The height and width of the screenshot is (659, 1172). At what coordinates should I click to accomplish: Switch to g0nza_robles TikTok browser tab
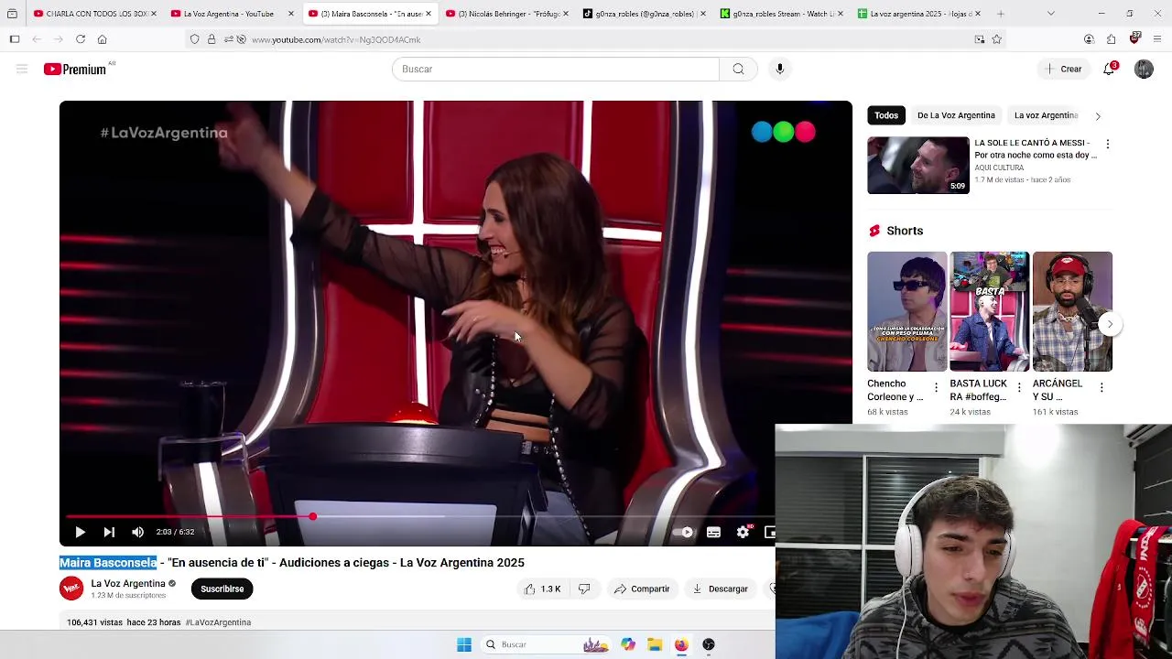643,14
